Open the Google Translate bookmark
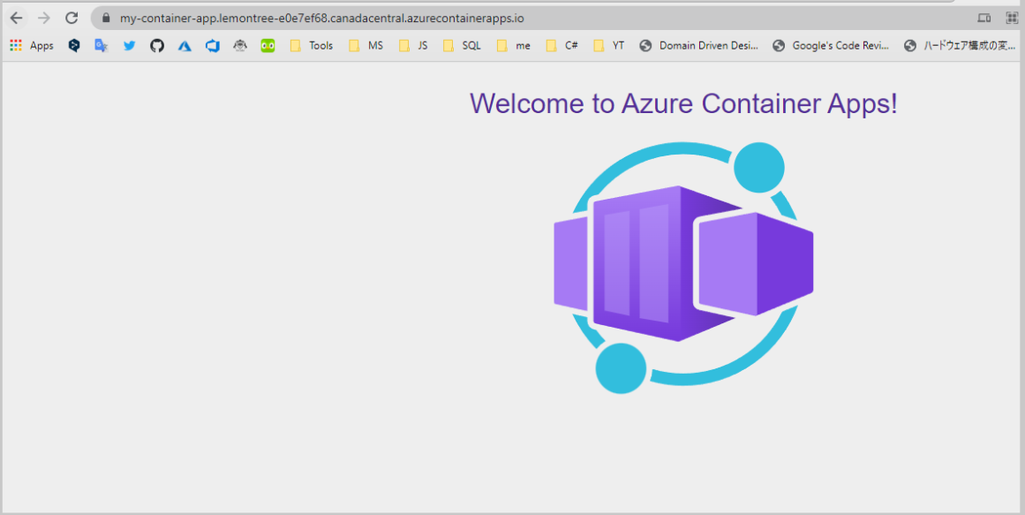Image resolution: width=1025 pixels, height=515 pixels. pos(102,46)
